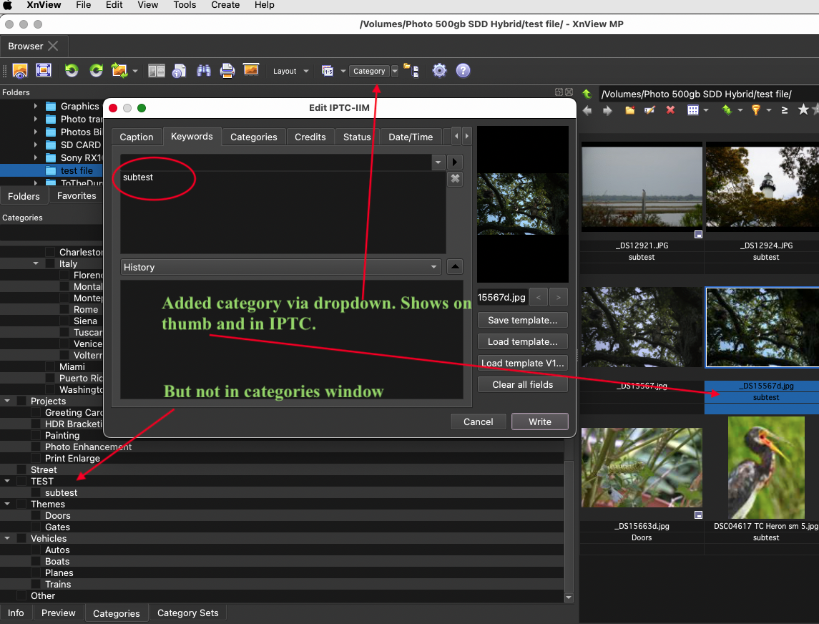Click the fullscreen view icon
This screenshot has width=819, height=624.
click(44, 71)
